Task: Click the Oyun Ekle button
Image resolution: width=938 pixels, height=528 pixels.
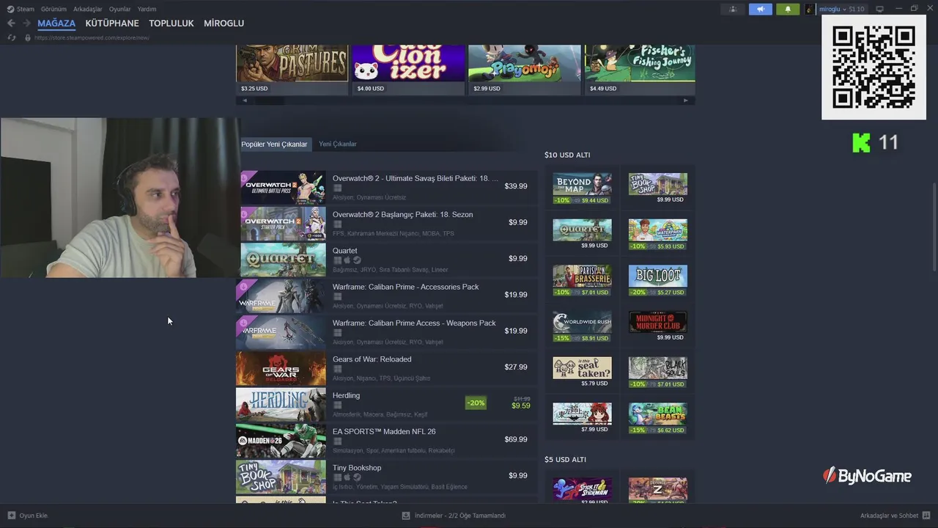Action: [27, 516]
